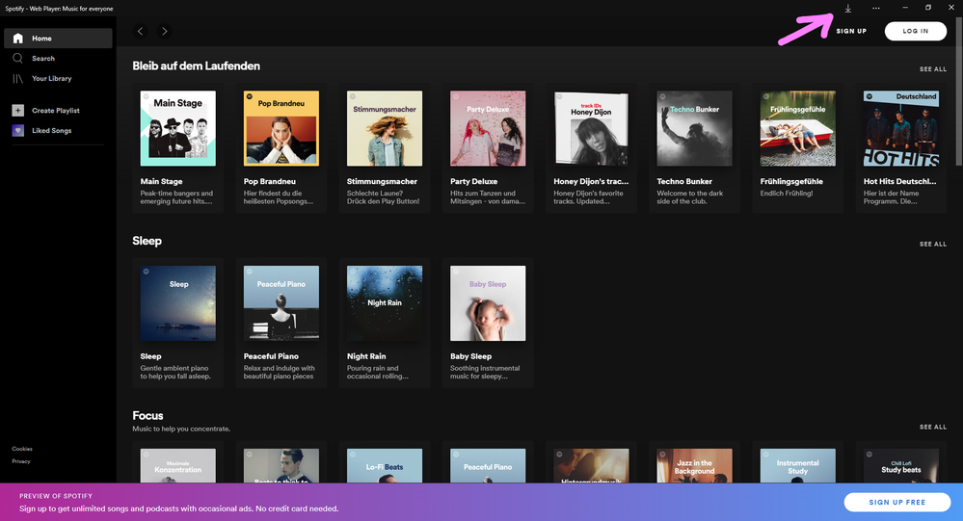Open the Lo-Fi Beats cover
The image size is (963, 521).
pyautogui.click(x=385, y=466)
